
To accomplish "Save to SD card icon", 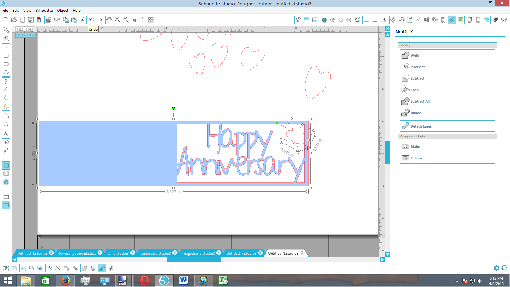I will [39, 20].
